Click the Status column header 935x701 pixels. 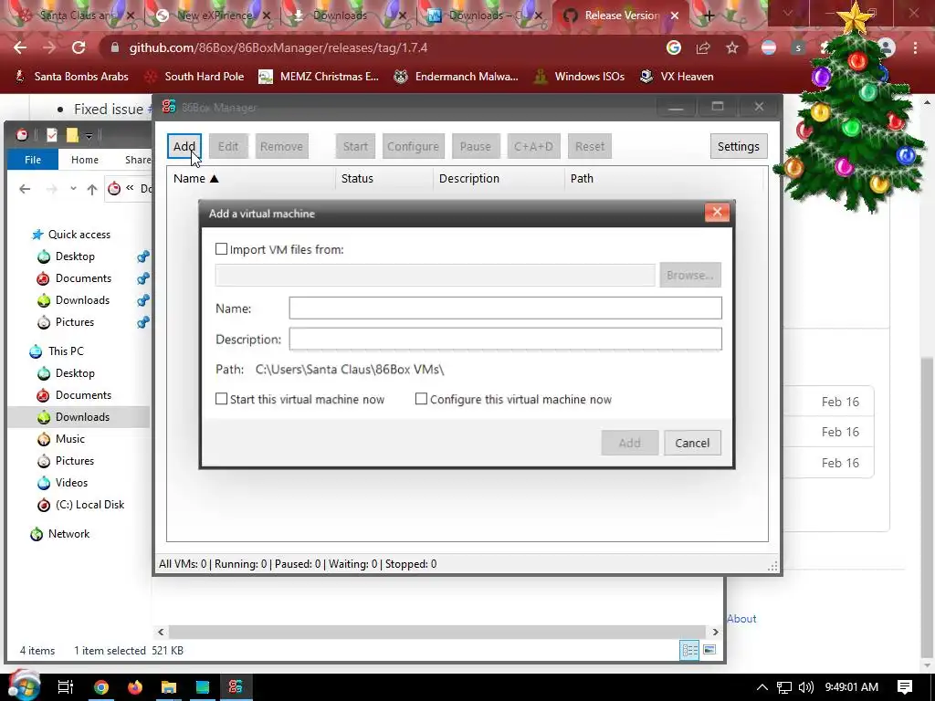point(384,178)
